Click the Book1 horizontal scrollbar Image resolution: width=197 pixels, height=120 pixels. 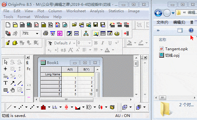[66, 99]
